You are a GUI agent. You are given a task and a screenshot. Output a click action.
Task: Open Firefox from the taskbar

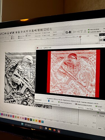(x=54, y=130)
